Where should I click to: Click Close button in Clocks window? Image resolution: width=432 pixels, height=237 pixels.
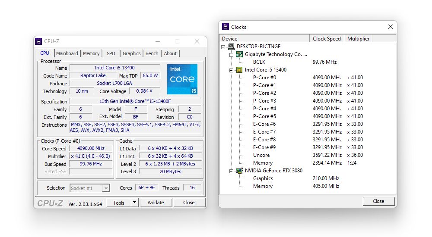(378, 201)
